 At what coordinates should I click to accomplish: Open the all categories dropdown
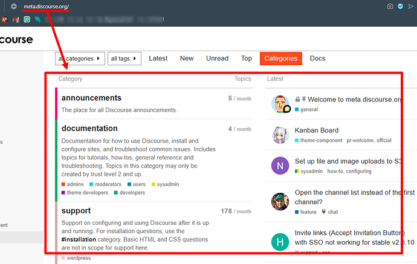[x=80, y=59]
